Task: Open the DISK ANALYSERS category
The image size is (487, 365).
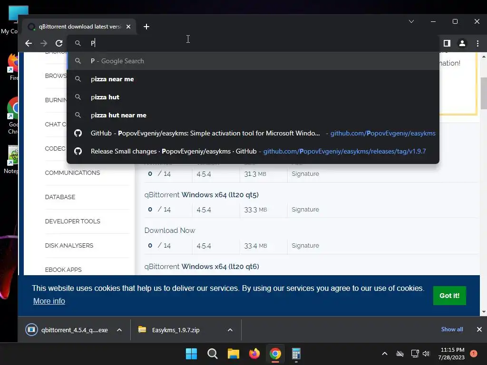Action: [x=69, y=246]
